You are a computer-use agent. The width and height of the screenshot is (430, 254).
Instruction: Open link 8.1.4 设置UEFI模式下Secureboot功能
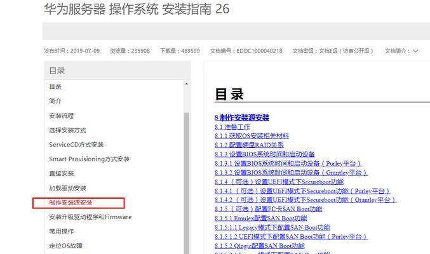pos(279,182)
